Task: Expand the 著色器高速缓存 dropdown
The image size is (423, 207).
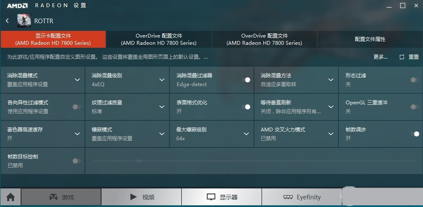Action: pyautogui.click(x=77, y=133)
